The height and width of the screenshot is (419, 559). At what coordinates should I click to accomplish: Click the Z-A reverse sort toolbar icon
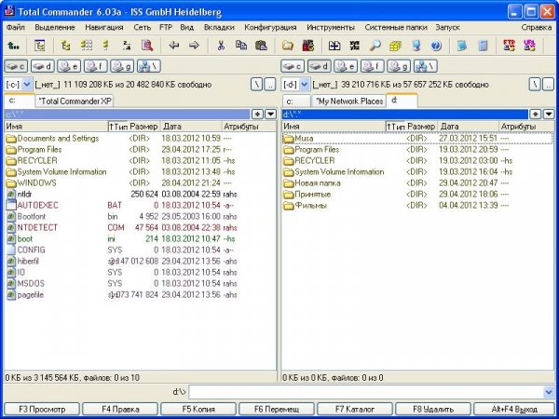(x=127, y=46)
